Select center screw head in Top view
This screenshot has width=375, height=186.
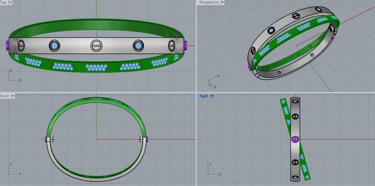pyautogui.click(x=96, y=46)
